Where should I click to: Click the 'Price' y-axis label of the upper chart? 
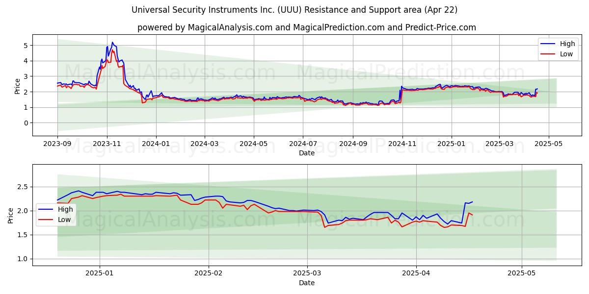tap(18, 86)
